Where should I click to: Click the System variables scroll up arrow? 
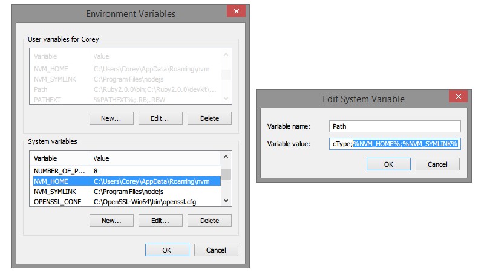[x=226, y=157]
